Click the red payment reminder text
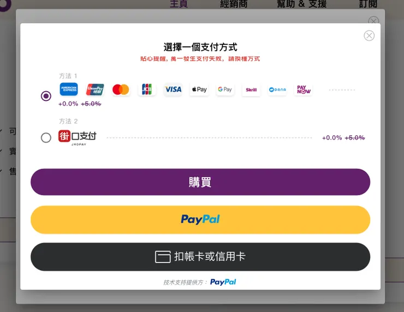This screenshot has width=404, height=312. coord(200,59)
